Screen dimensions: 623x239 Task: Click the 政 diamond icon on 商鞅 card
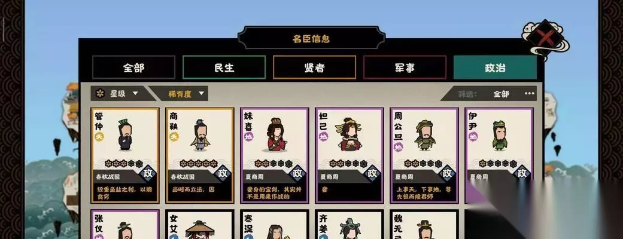coord(223,173)
